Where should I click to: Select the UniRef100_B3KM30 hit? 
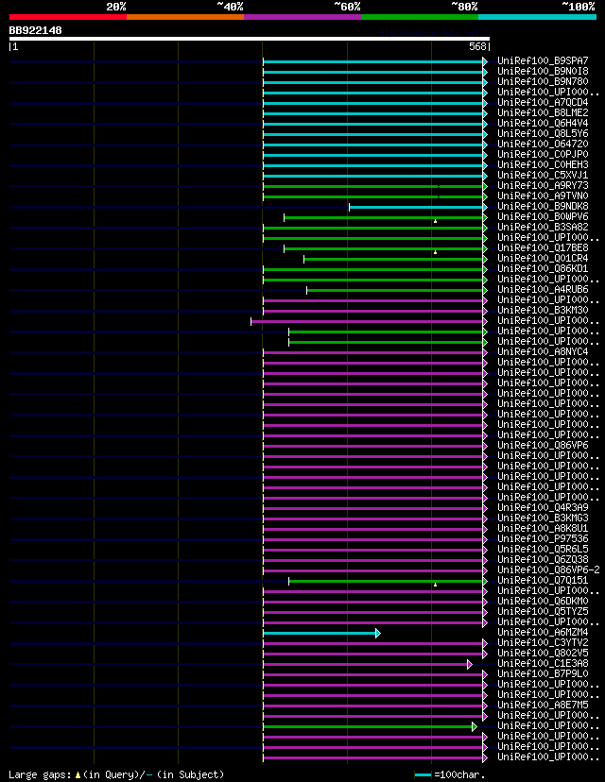[543, 310]
